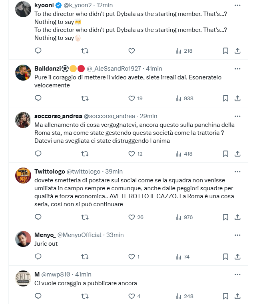
Task: View analytics for soccorso_andrea's tweet (418)
Action: point(184,154)
